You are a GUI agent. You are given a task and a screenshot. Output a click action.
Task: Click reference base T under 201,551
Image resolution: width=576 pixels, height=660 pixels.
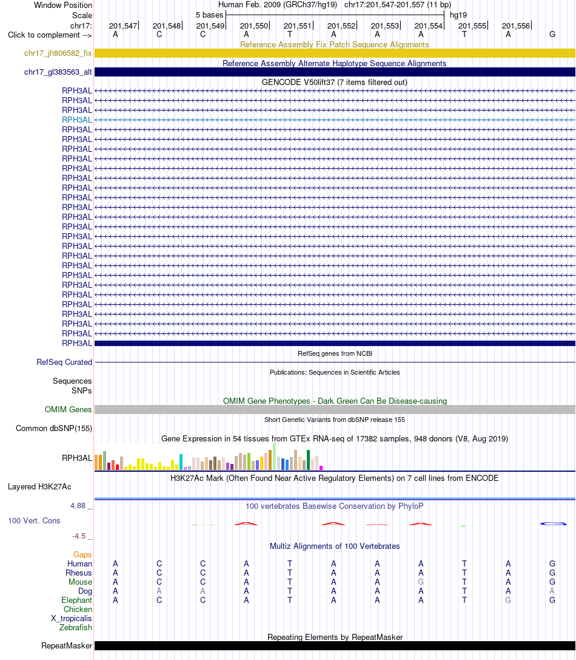coord(290,35)
